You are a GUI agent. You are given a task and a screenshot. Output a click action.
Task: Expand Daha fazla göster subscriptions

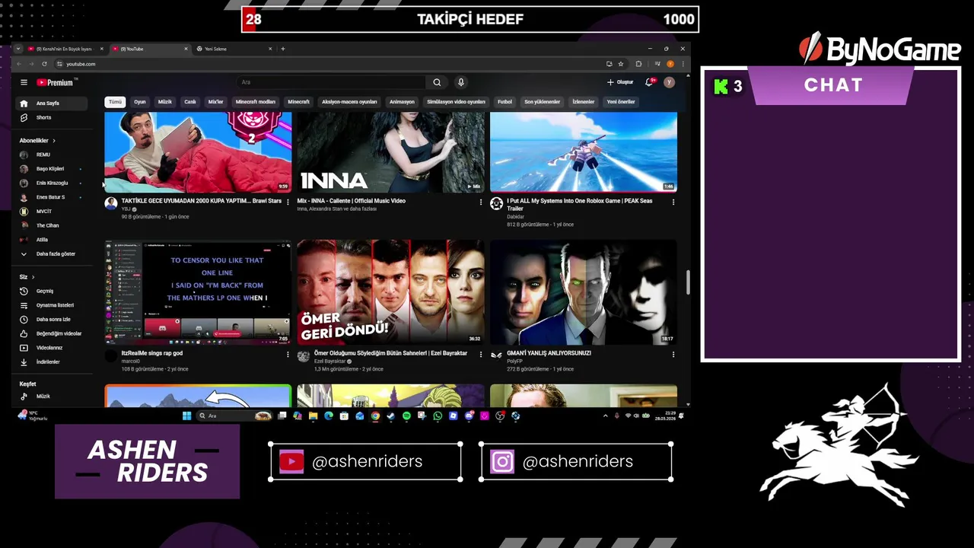coord(50,253)
